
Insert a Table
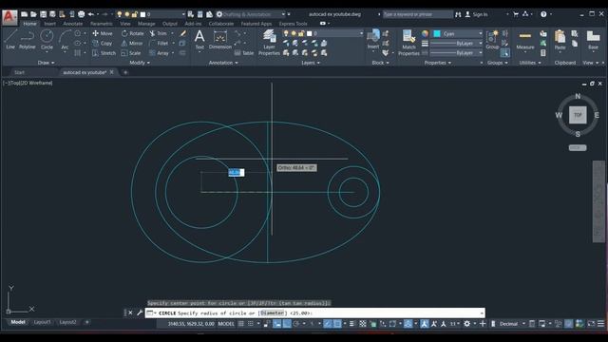(x=244, y=53)
